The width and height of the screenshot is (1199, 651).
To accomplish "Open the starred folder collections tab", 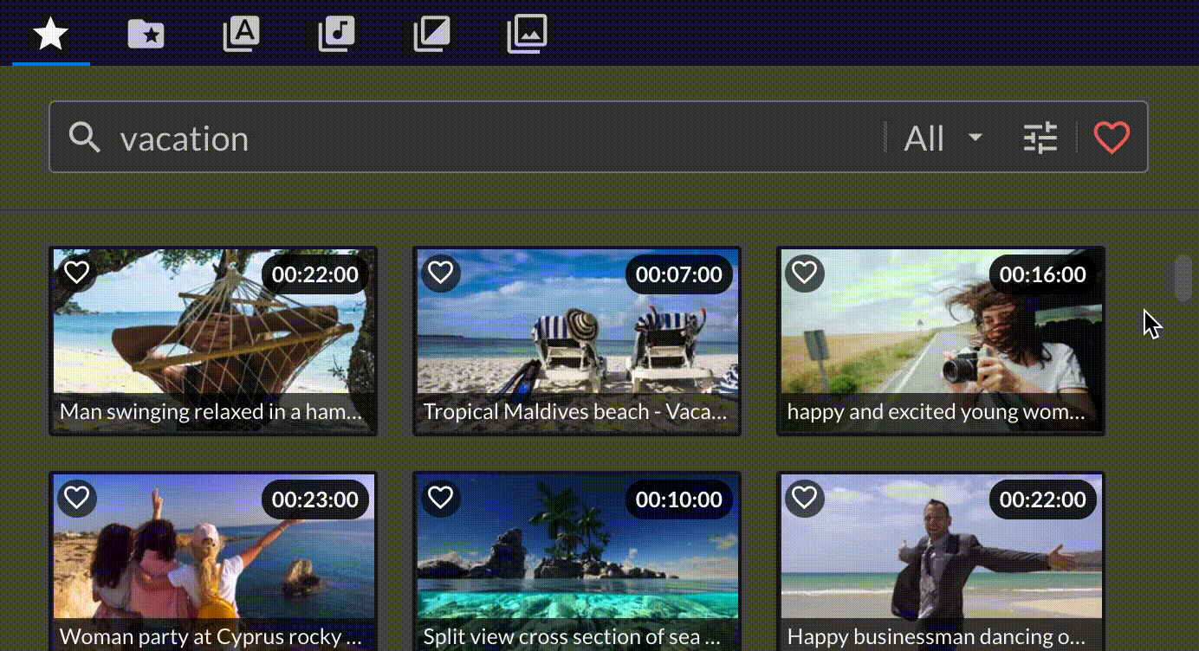I will (x=146, y=35).
